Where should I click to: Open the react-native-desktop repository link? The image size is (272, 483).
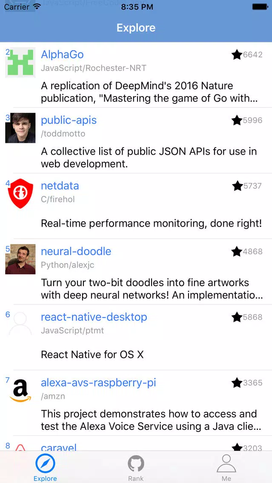click(x=94, y=317)
